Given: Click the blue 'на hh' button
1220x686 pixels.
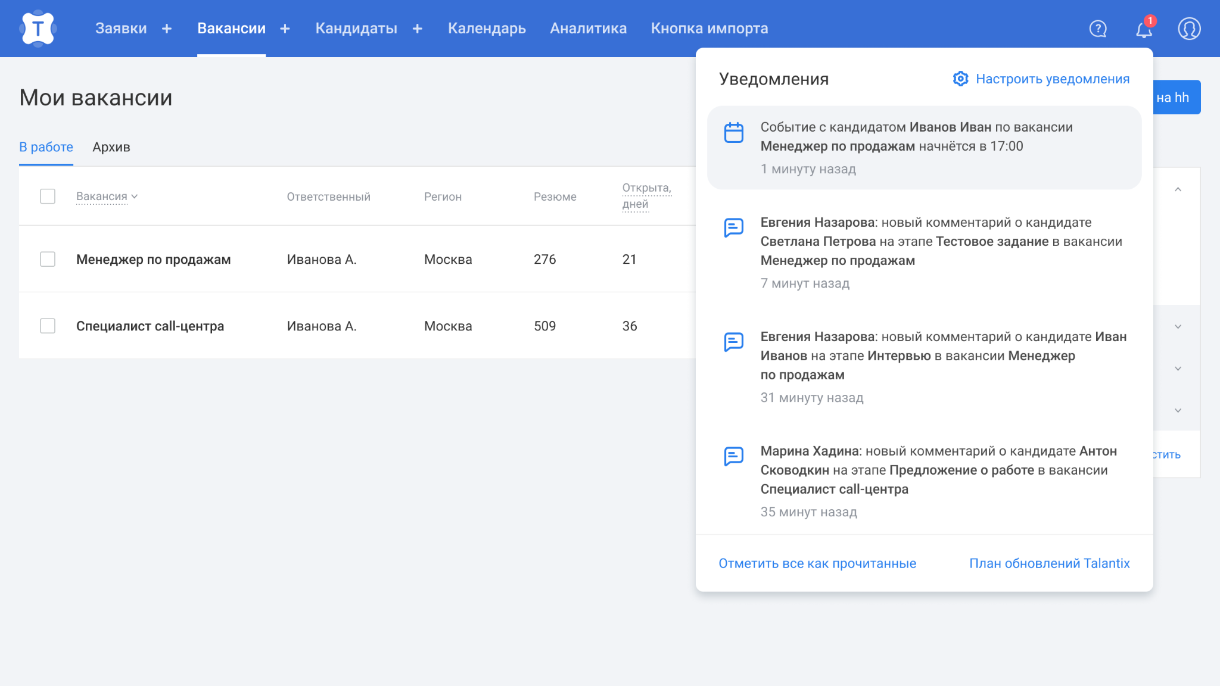Looking at the screenshot, I should tap(1177, 97).
